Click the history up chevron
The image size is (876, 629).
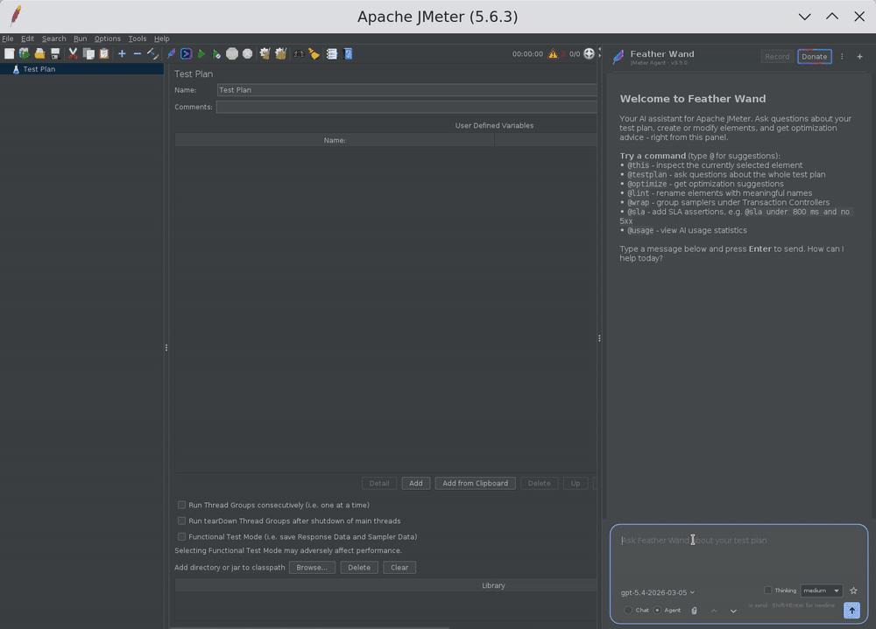(713, 611)
